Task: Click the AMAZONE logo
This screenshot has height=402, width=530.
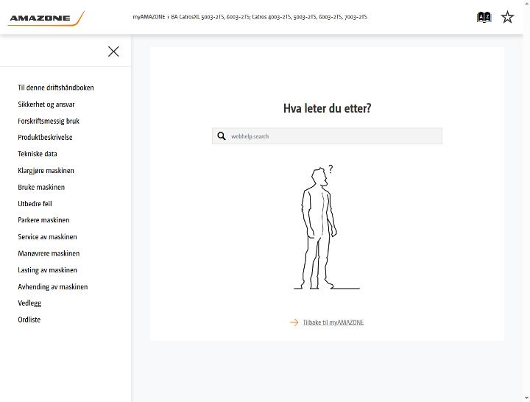Action: pyautogui.click(x=46, y=18)
